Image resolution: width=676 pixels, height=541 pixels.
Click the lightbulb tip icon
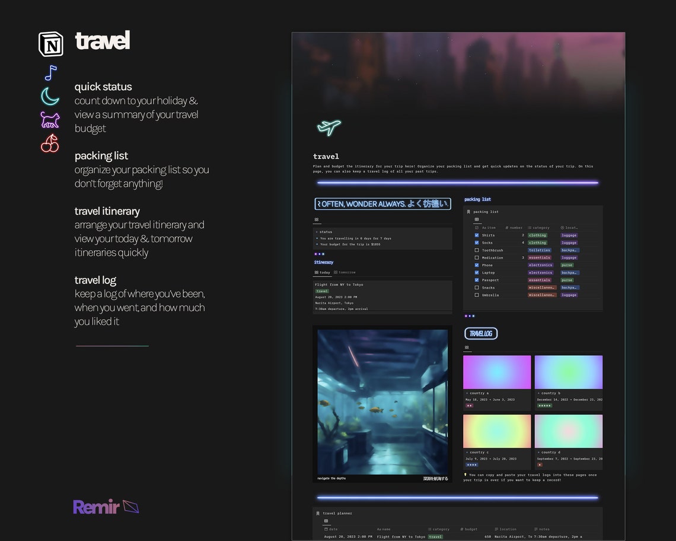click(x=465, y=475)
